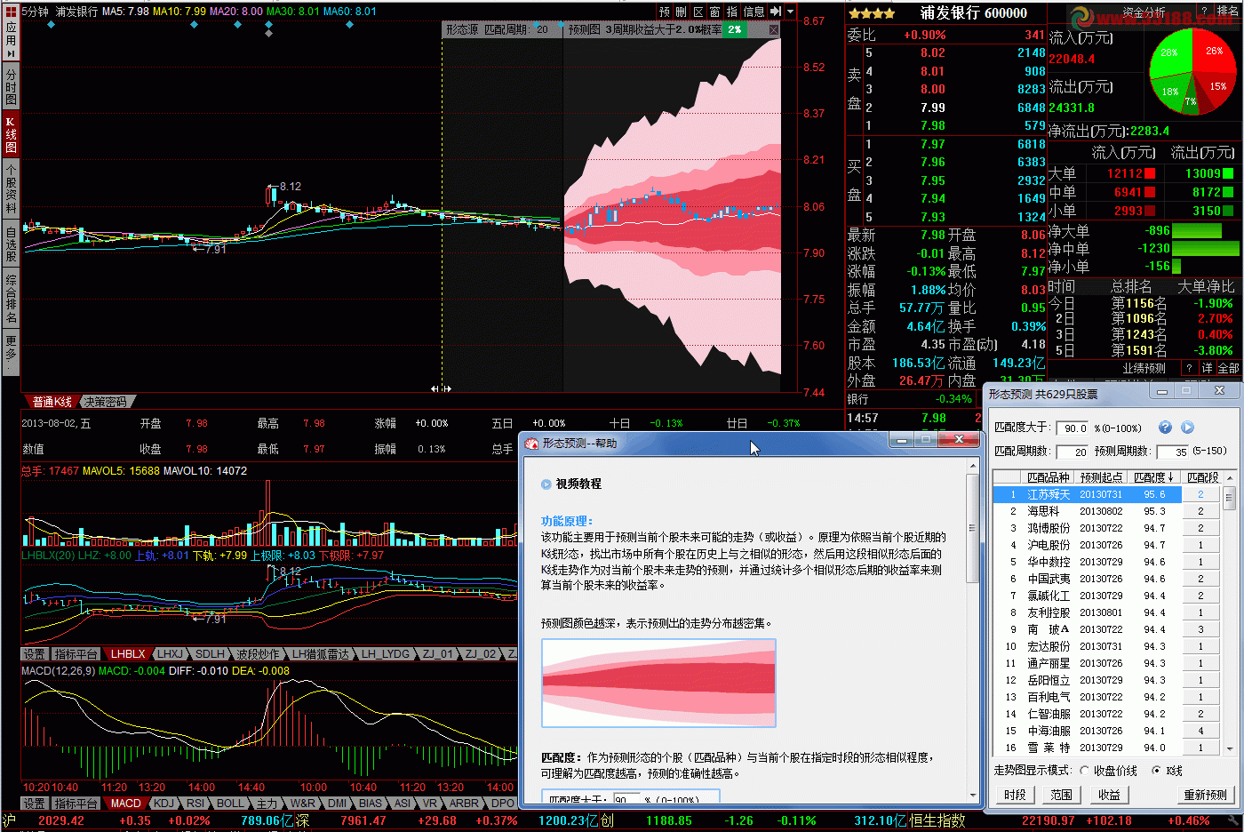The image size is (1244, 832).
Task: Click the 重新预测 button
Action: click(x=1205, y=795)
